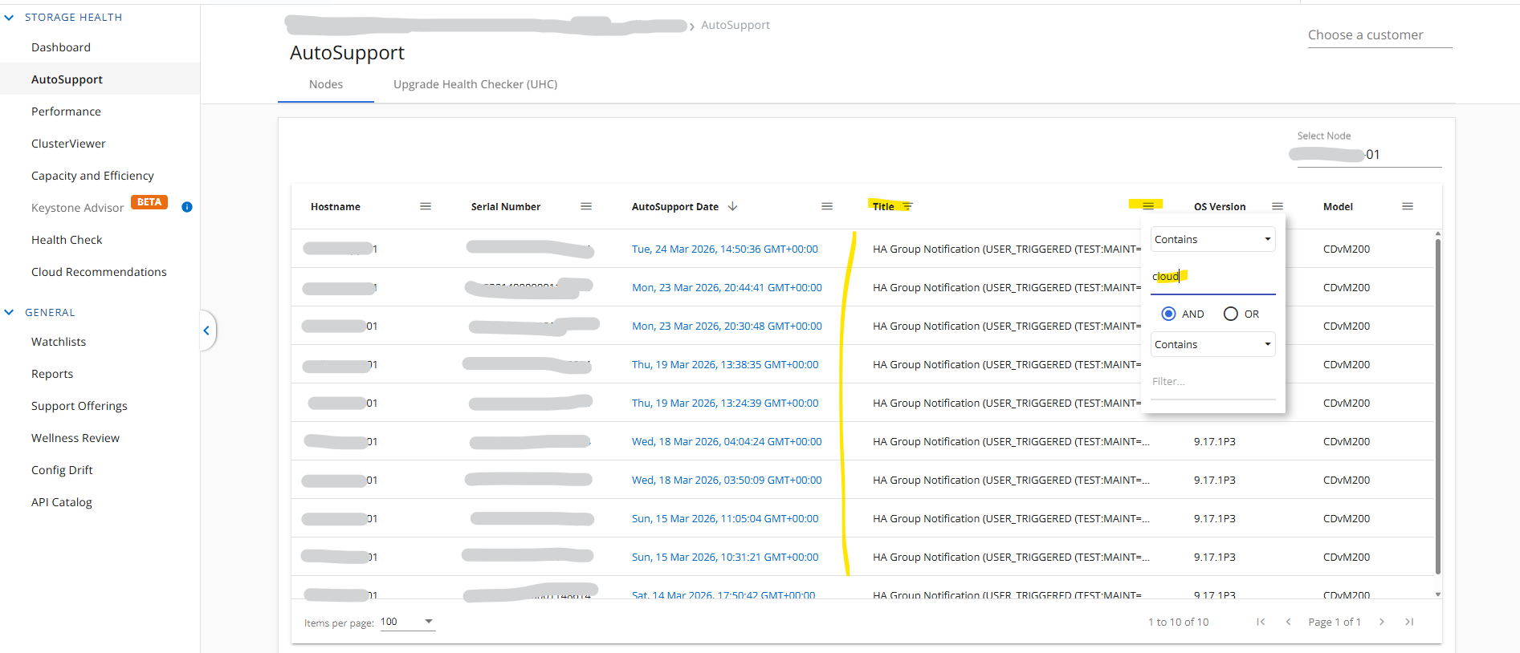Sort by the Hostname column header

click(336, 206)
